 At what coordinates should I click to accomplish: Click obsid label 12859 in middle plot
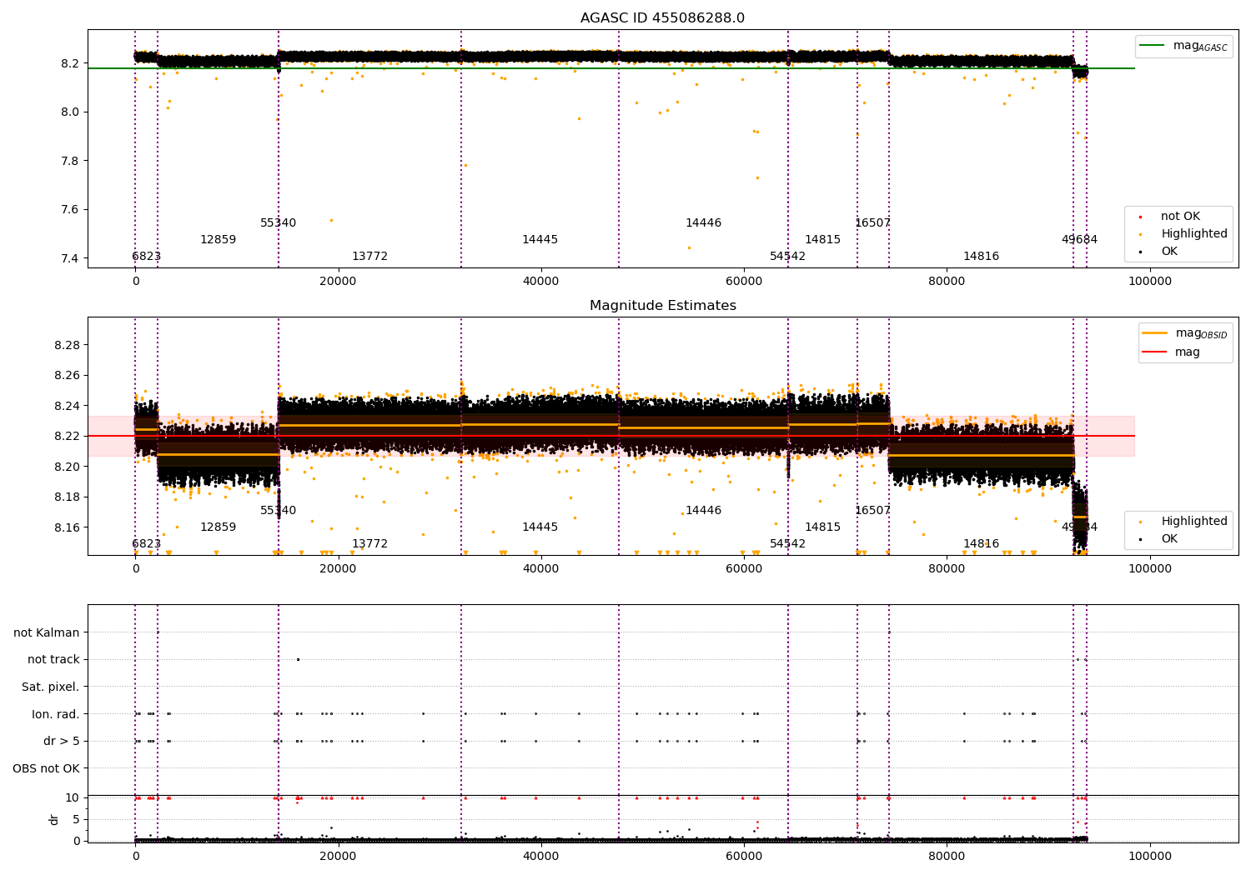click(218, 527)
